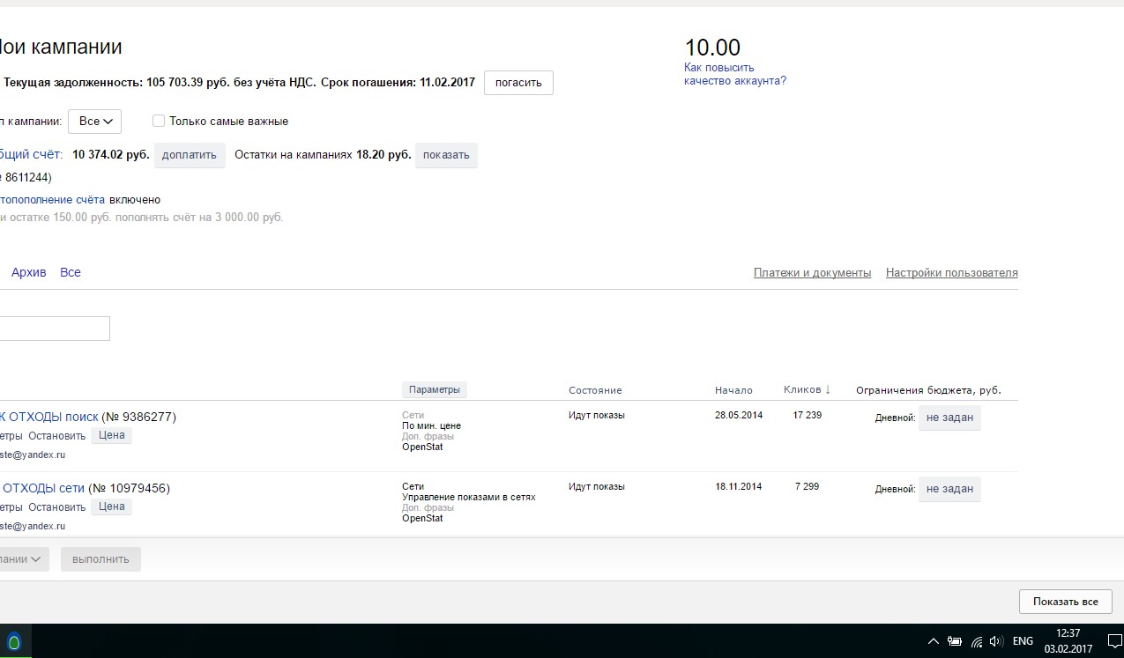Viewport: 1124px width, 658px height.
Task: Click the start date 18.11.2014
Action: coord(739,486)
